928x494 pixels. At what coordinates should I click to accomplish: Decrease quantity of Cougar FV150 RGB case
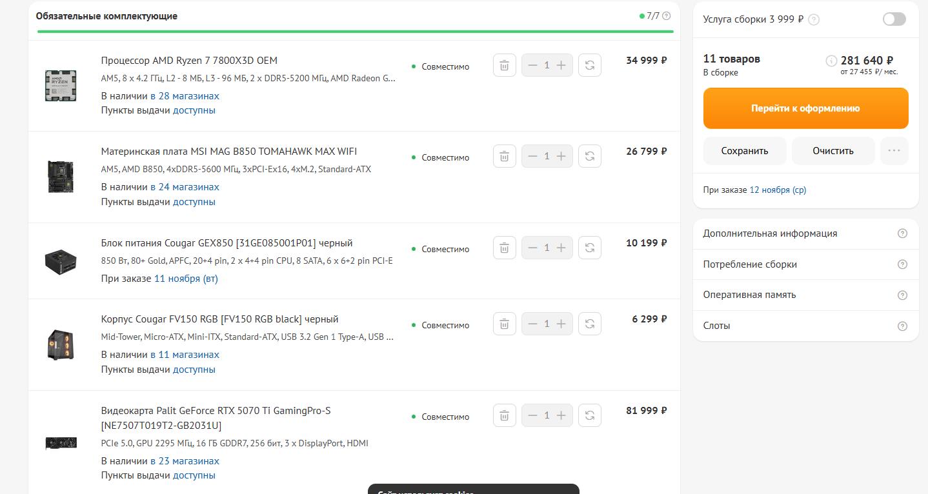pyautogui.click(x=532, y=324)
